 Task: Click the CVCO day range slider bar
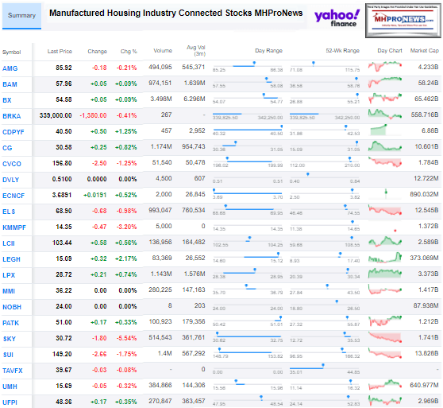click(x=249, y=161)
